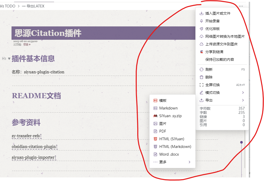Click the PDF export icon
The width and height of the screenshot is (264, 181).
155,131
